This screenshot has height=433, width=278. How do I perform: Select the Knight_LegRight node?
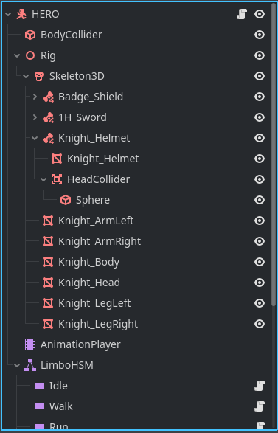tap(98, 324)
